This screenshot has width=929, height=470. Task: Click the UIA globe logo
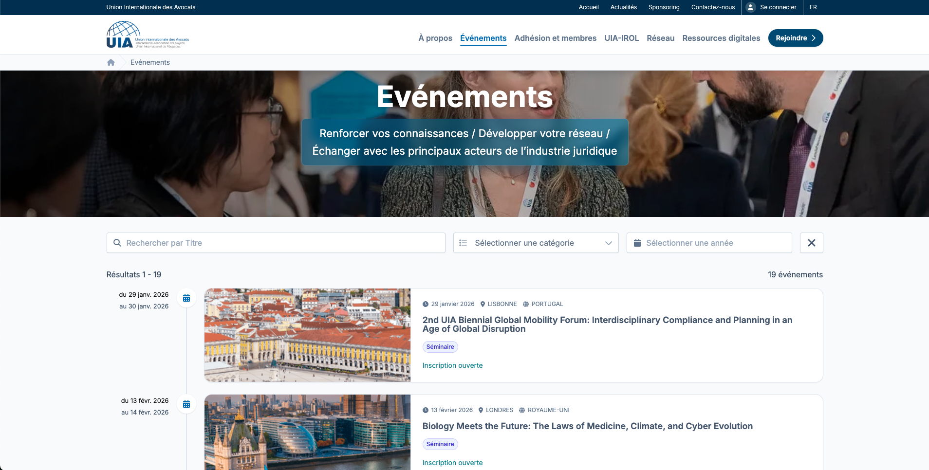124,35
